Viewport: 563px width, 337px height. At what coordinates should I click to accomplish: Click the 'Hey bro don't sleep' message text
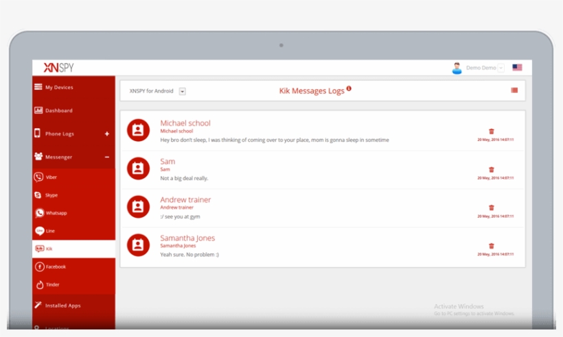coord(275,140)
